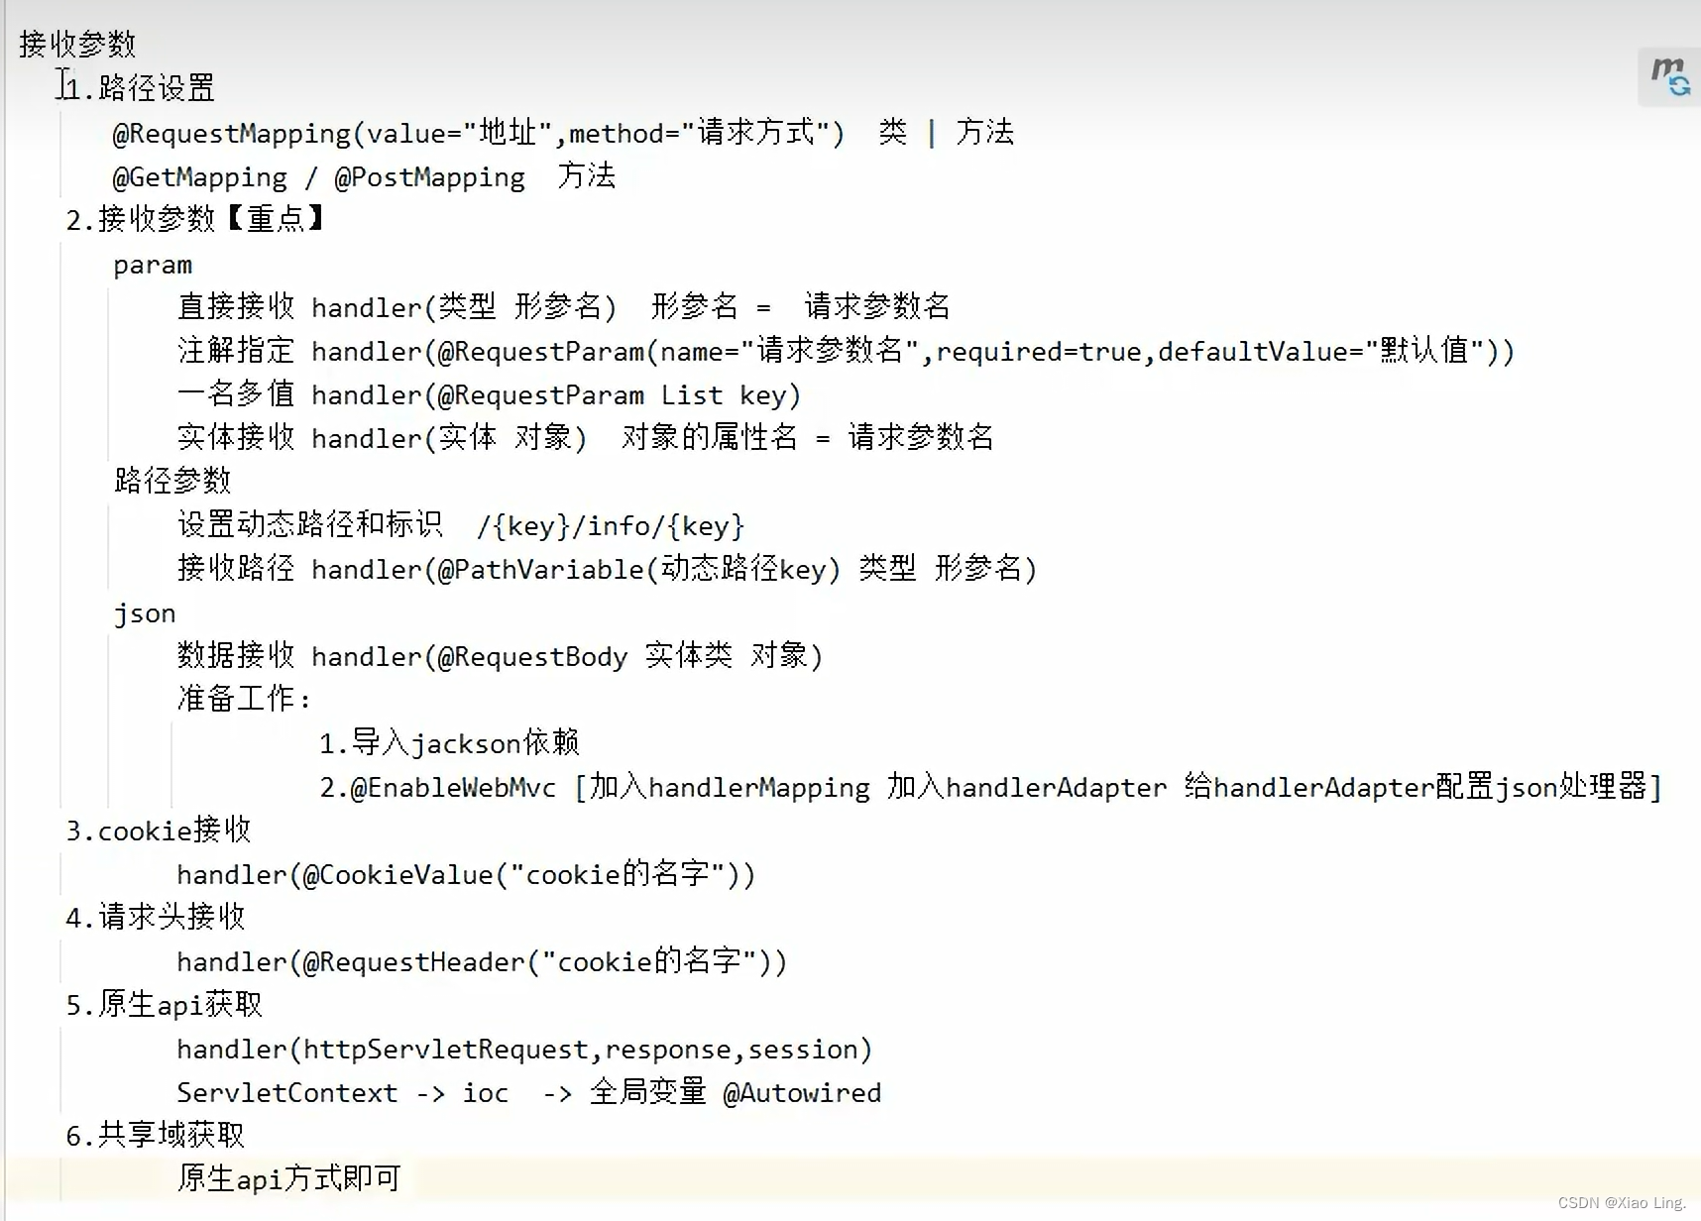1701x1221 pixels.
Task: Click the line "6.共享域获取"
Action: click(156, 1136)
